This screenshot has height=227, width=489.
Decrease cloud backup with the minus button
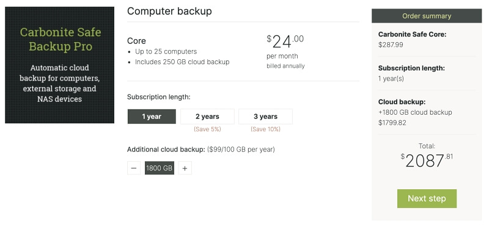134,168
